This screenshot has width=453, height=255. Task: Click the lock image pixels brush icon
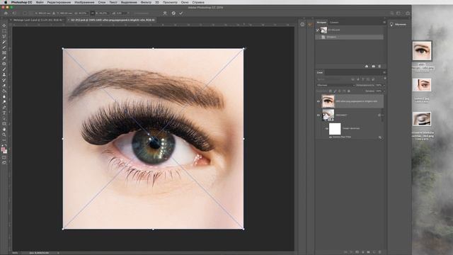pos(335,91)
